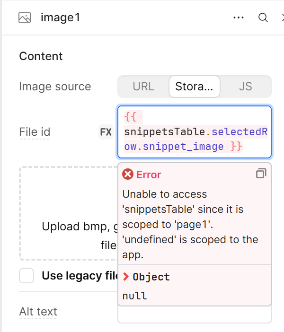Select the JS image source option
This screenshot has height=332, width=284.
pyautogui.click(x=246, y=87)
